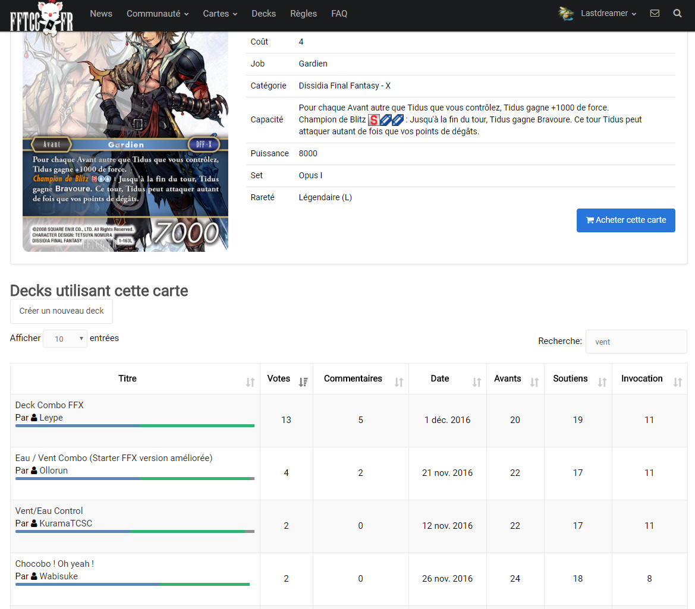Open Lastdreamer account dropdown
The height and width of the screenshot is (609, 695).
pos(609,13)
